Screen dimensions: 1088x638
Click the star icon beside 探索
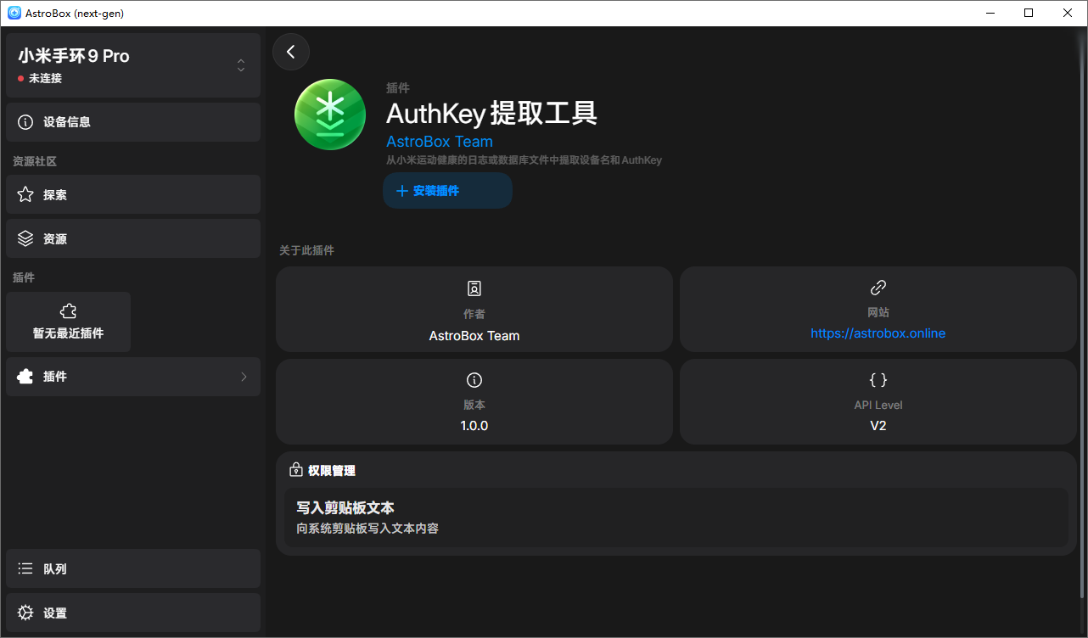(25, 194)
